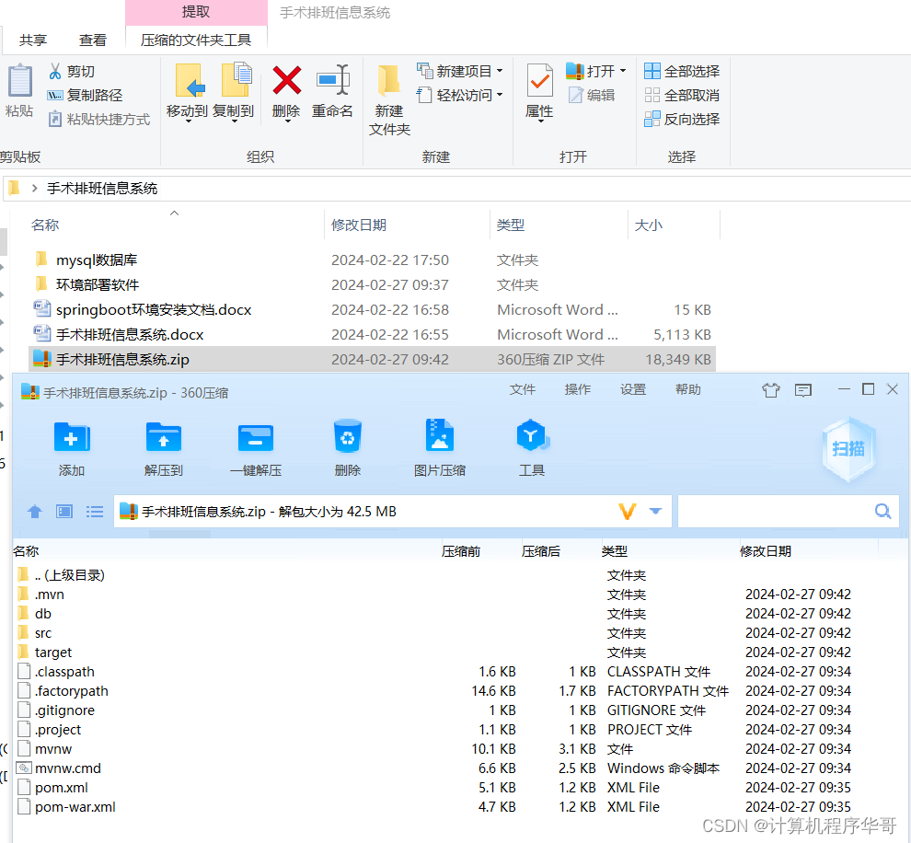This screenshot has width=911, height=843.
Task: Select the 解压到 extract icon
Action: (163, 448)
